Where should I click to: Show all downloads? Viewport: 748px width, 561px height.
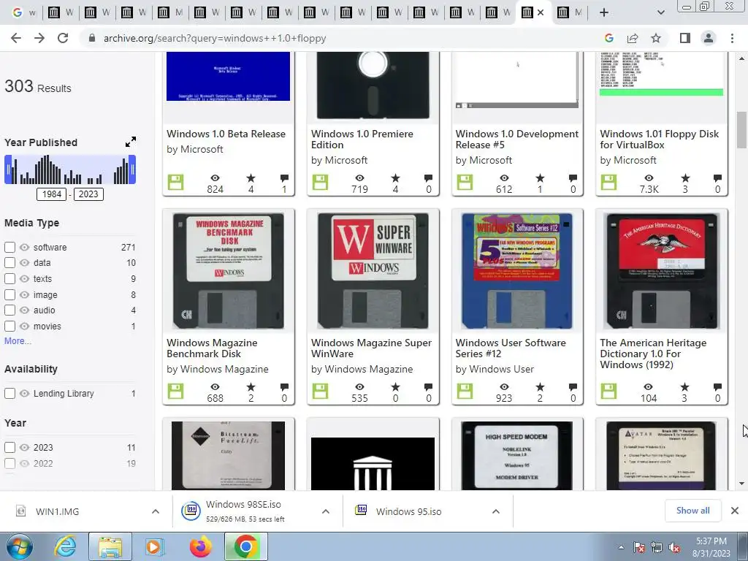(692, 511)
